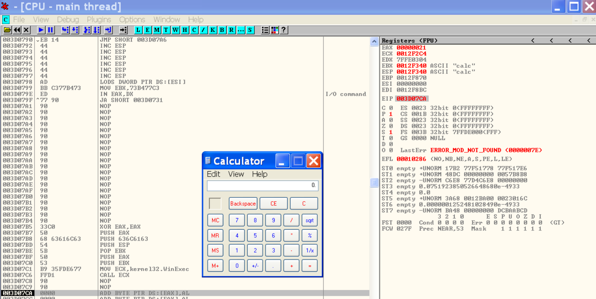Click the M+ memory add button

coord(215,266)
